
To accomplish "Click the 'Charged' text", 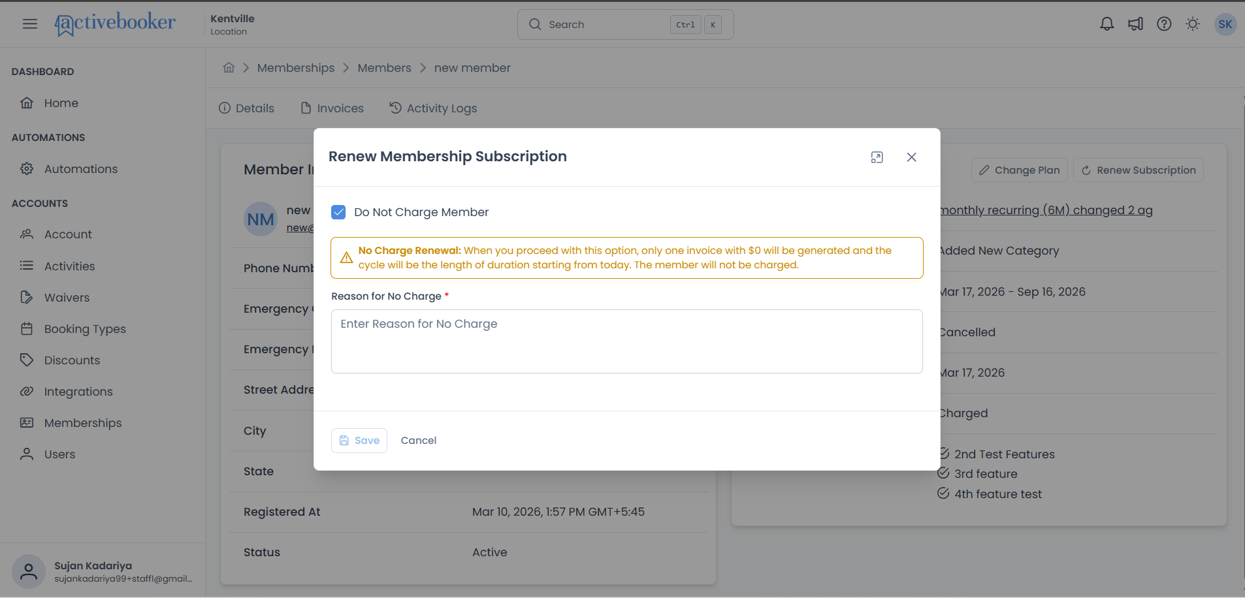I will (963, 413).
